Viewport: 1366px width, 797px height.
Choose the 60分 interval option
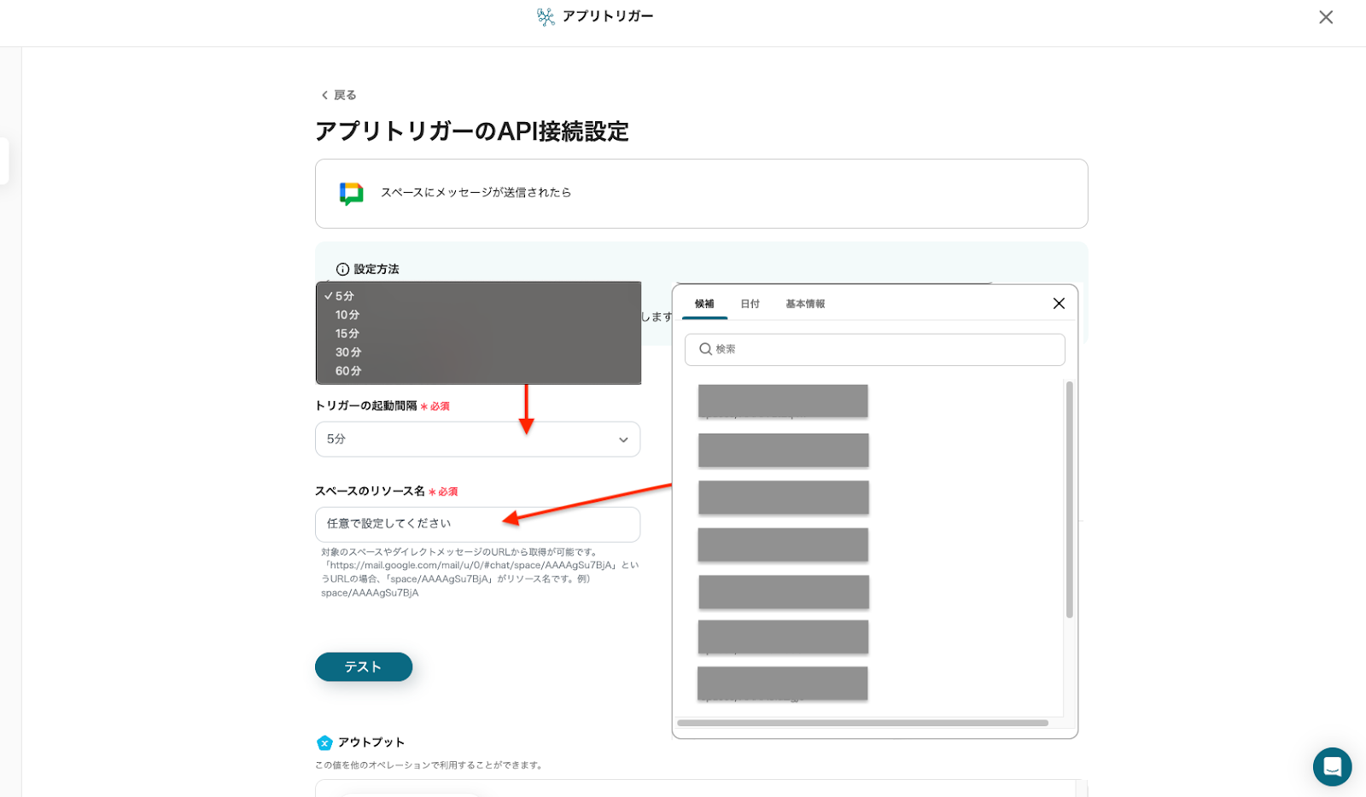348,371
